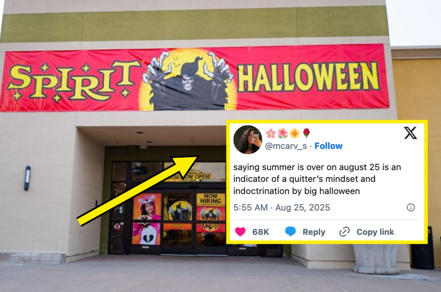Click the Reply button label
The height and width of the screenshot is (292, 441).
tap(314, 232)
